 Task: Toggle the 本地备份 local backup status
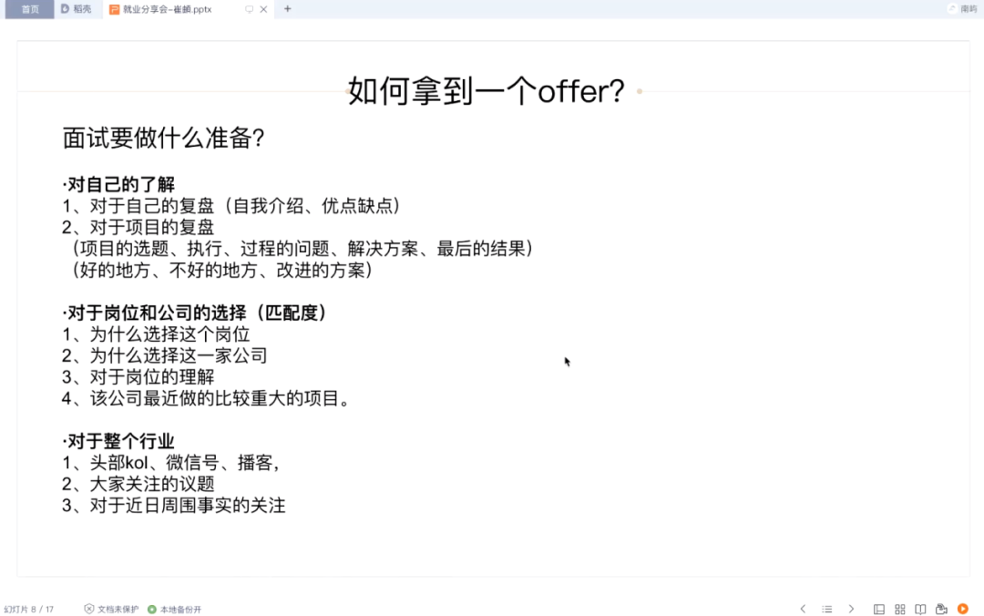174,609
